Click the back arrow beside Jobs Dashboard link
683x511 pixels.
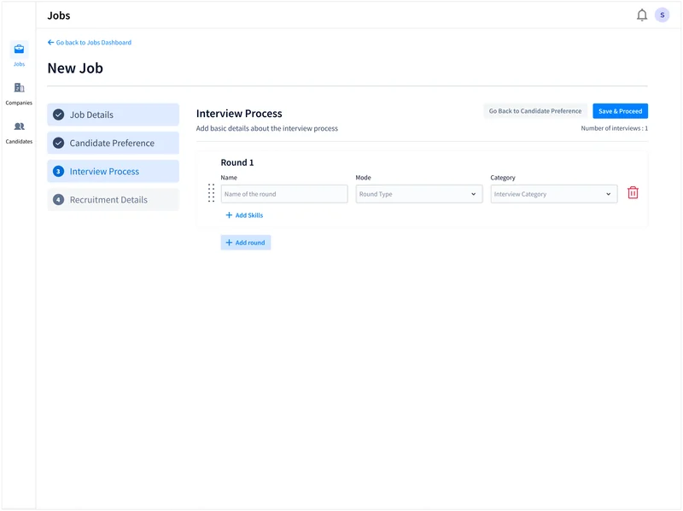click(x=50, y=42)
